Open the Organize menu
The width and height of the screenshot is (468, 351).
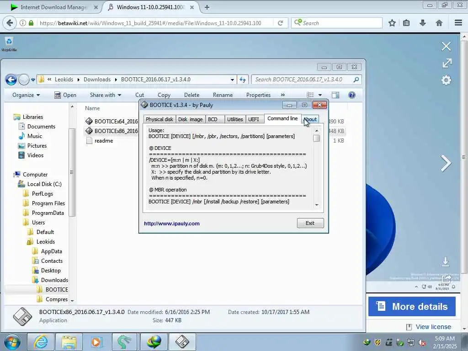26,95
